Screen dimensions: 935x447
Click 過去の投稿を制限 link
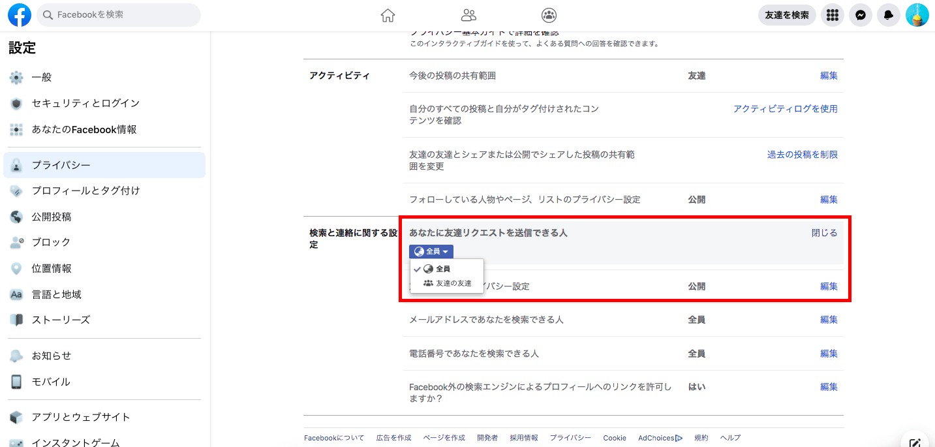pos(803,155)
